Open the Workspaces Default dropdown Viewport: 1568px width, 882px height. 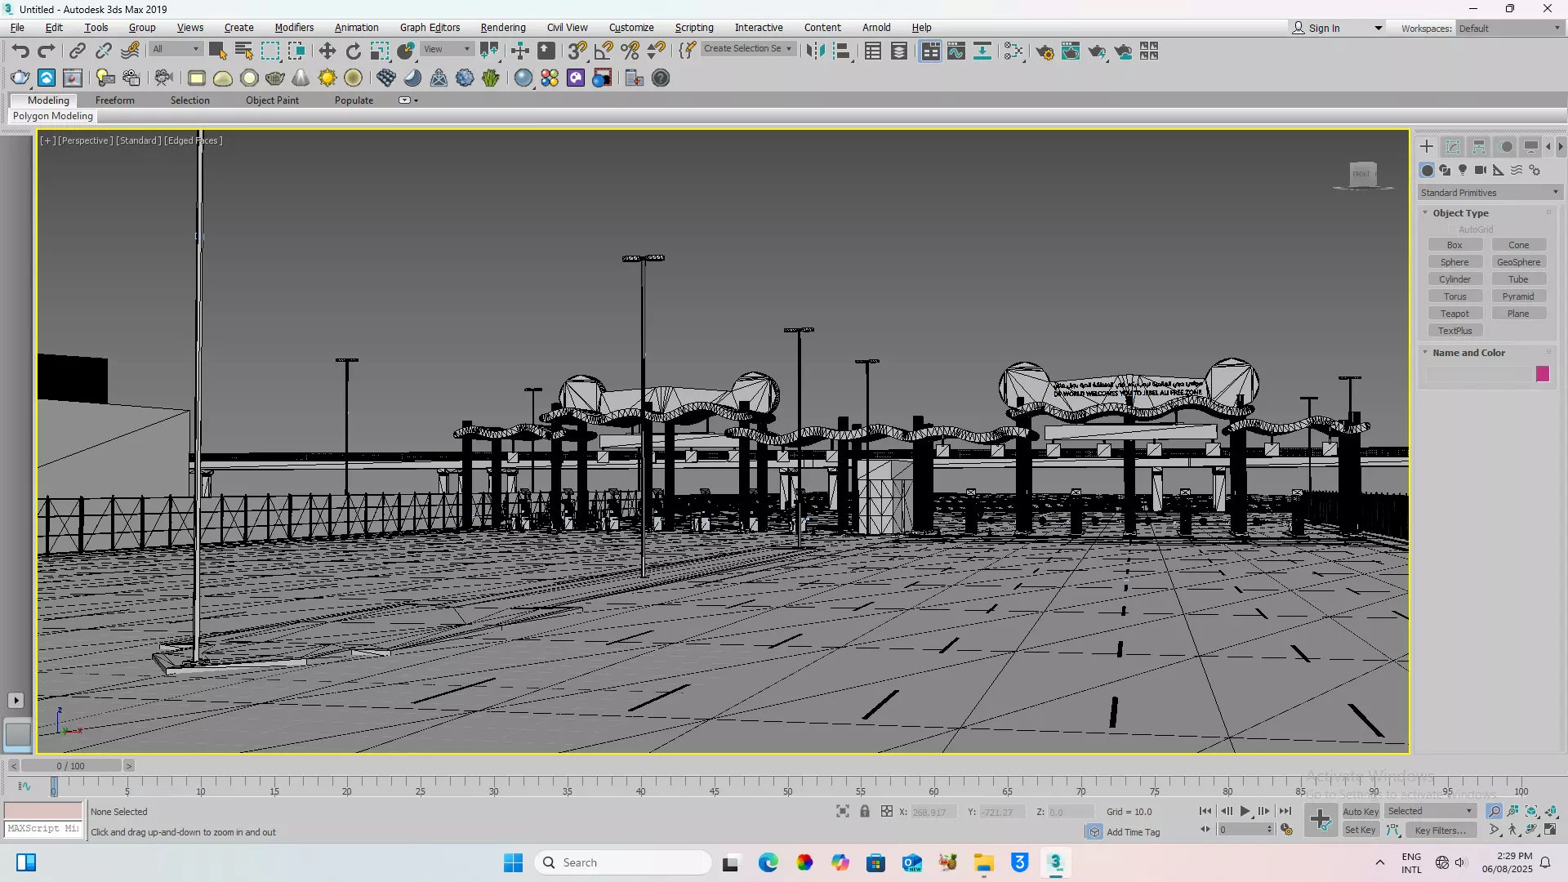tap(1510, 28)
